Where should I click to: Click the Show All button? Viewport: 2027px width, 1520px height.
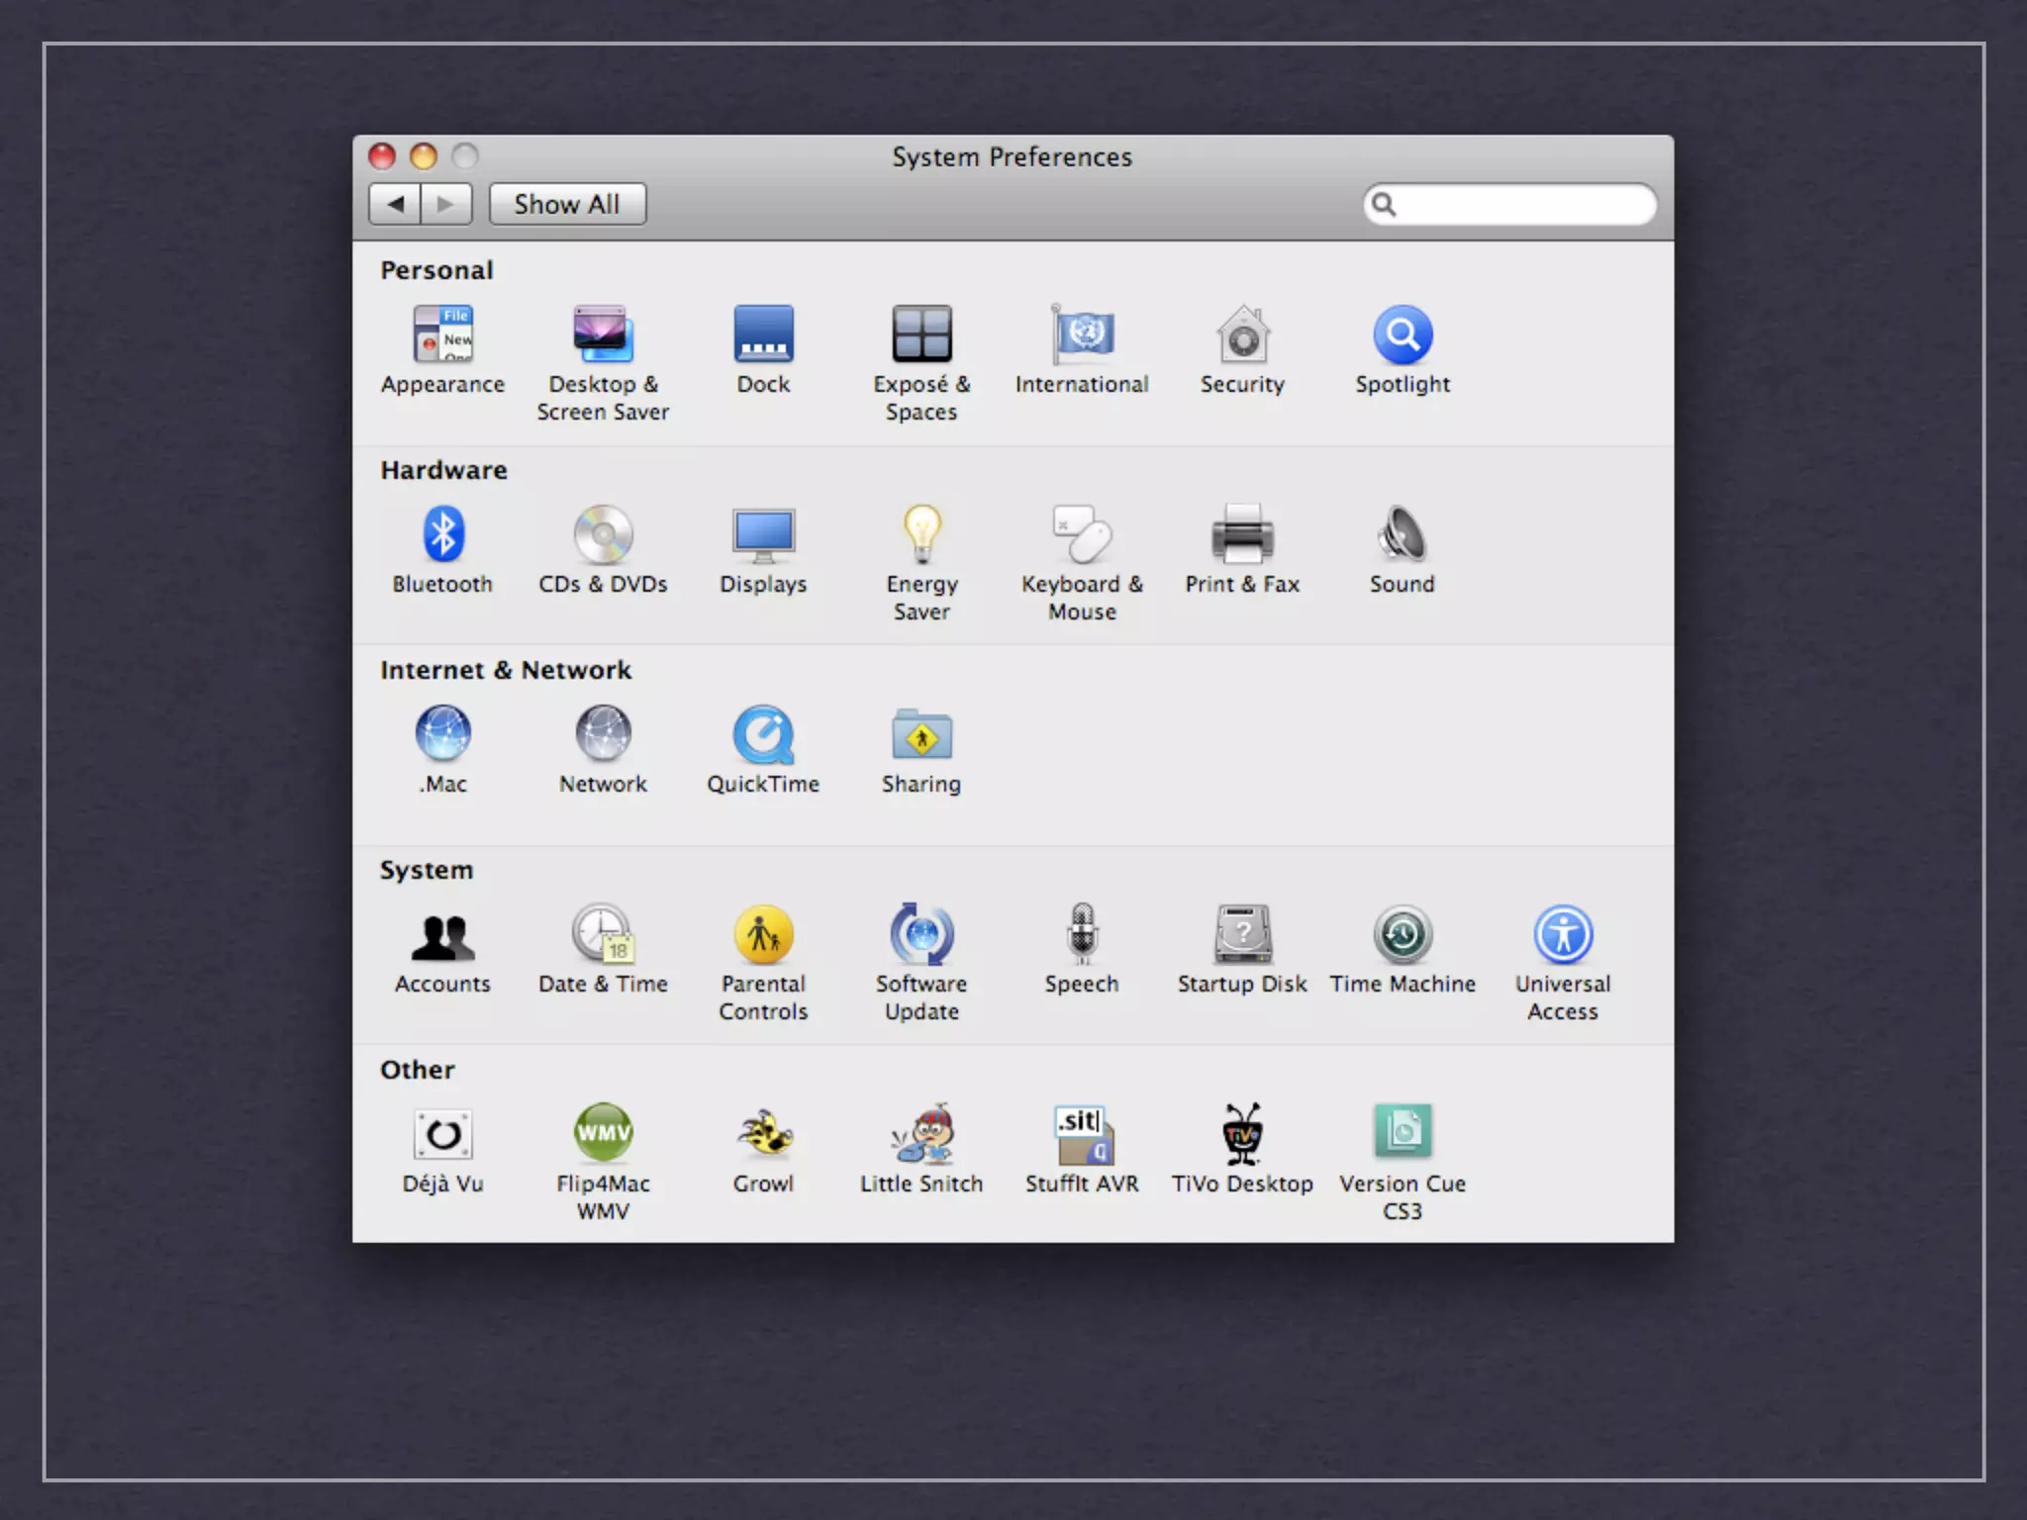click(x=567, y=204)
